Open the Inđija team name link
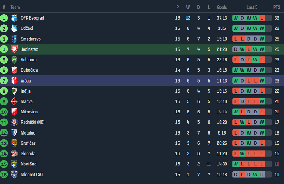 pyautogui.click(x=25, y=91)
